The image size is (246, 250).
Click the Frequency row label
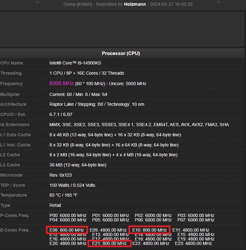pyautogui.click(x=11, y=84)
